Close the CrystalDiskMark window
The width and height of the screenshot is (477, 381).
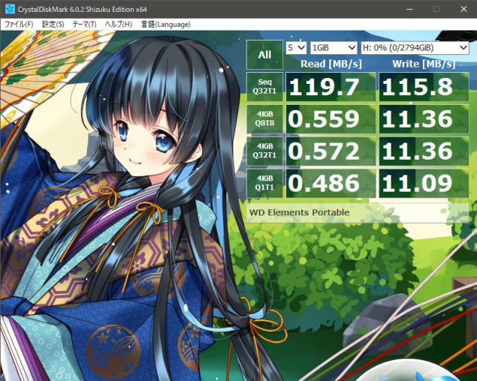[464, 9]
